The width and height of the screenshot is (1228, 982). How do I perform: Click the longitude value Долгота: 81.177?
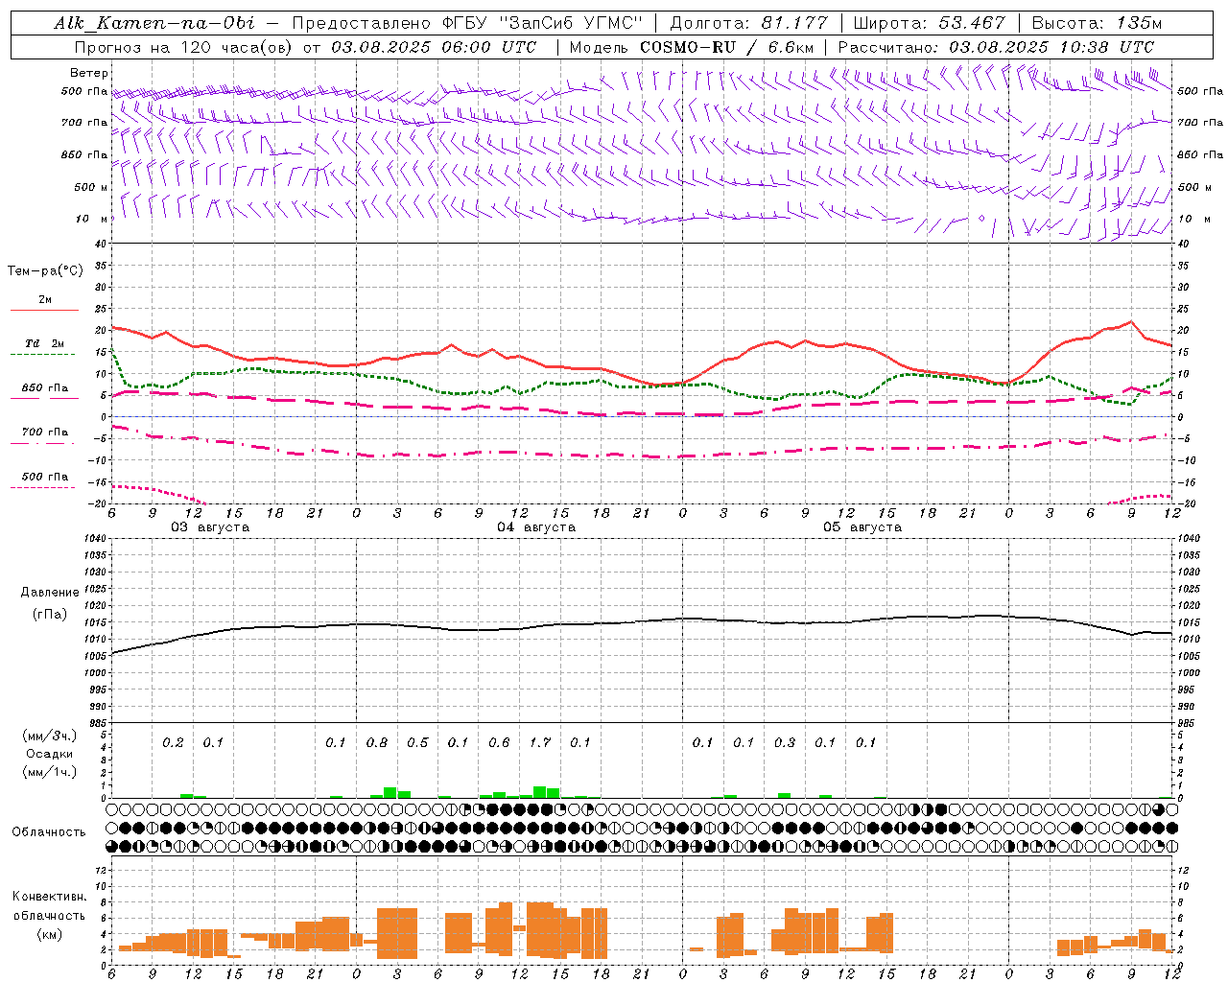click(x=748, y=23)
